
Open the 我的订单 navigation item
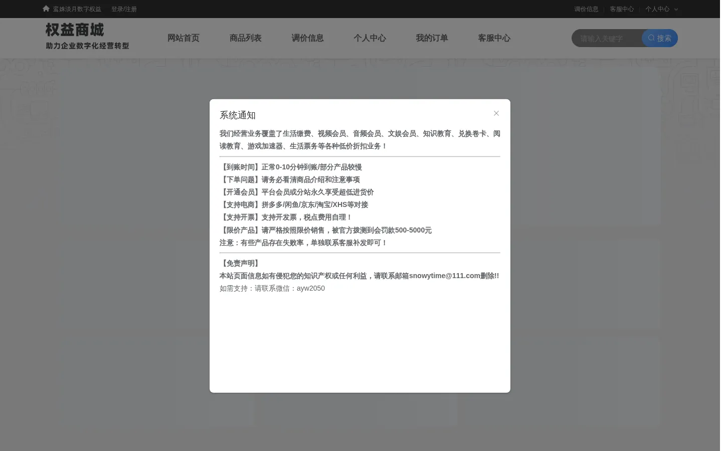point(432,38)
